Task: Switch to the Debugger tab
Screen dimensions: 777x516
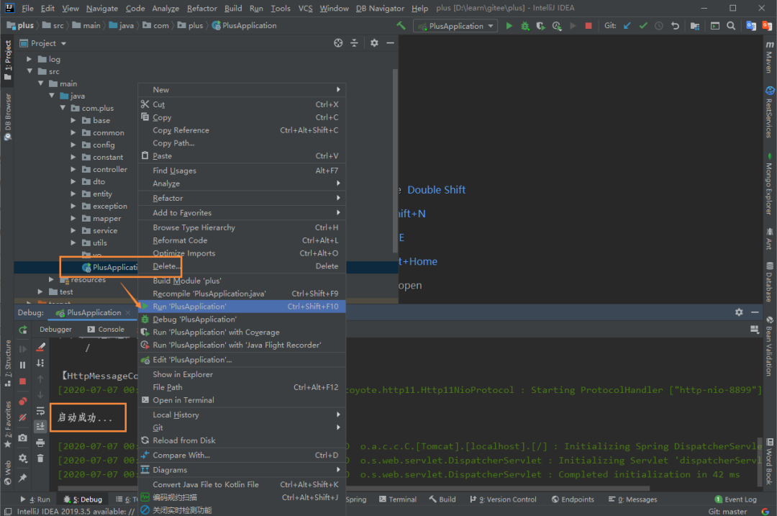Action: 55,329
